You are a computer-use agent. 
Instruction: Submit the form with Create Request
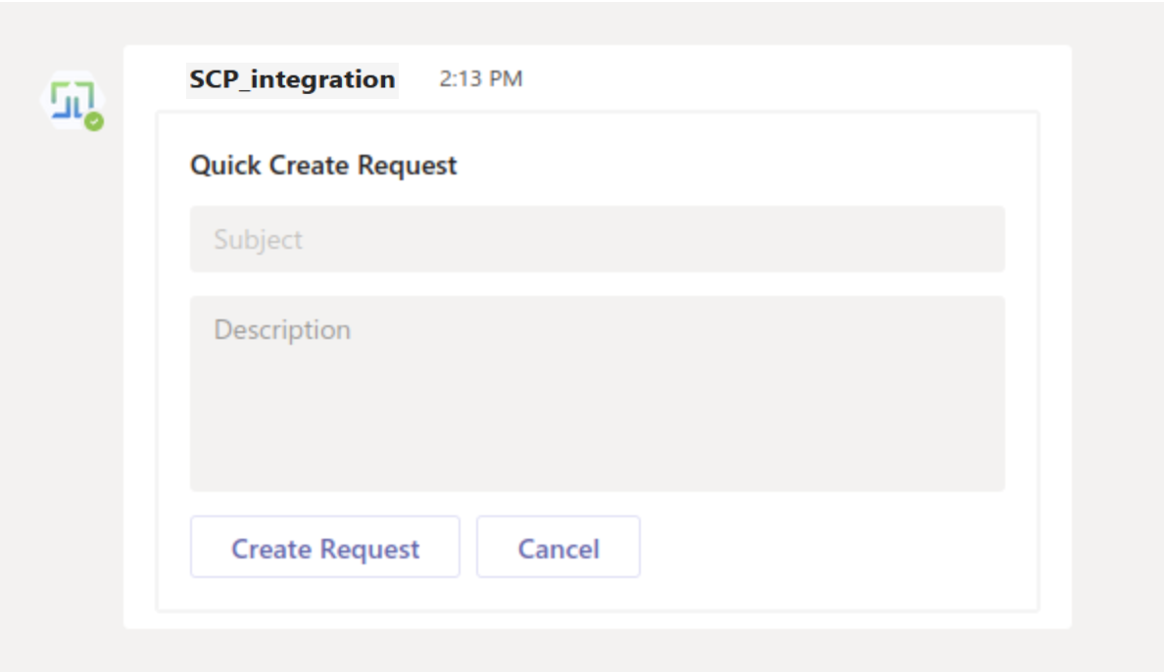325,548
